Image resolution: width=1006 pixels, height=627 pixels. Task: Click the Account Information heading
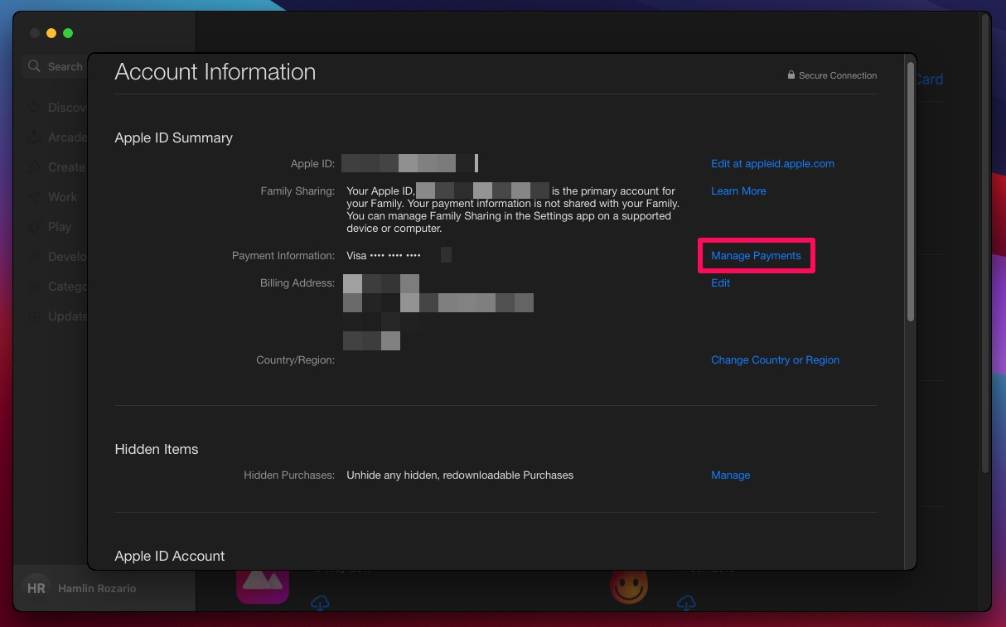pyautogui.click(x=215, y=72)
